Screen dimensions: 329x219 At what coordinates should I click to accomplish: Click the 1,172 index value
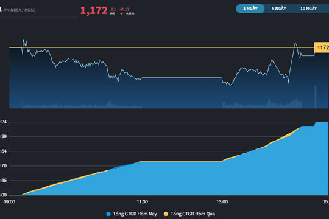click(x=94, y=10)
